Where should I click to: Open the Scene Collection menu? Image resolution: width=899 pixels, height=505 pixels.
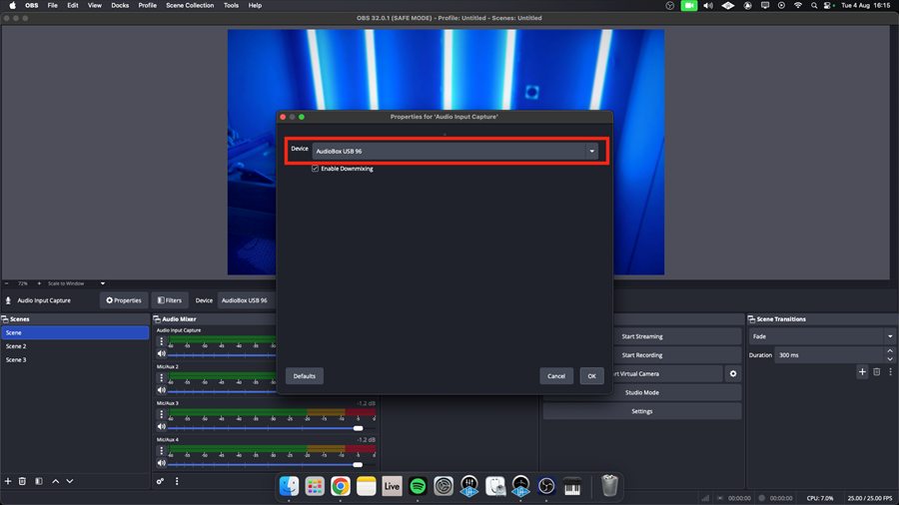tap(190, 5)
